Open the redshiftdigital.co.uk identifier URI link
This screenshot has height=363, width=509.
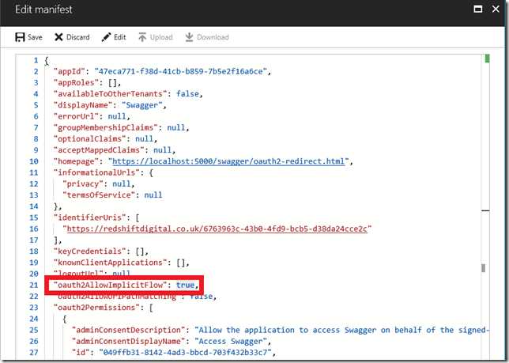pyautogui.click(x=217, y=229)
